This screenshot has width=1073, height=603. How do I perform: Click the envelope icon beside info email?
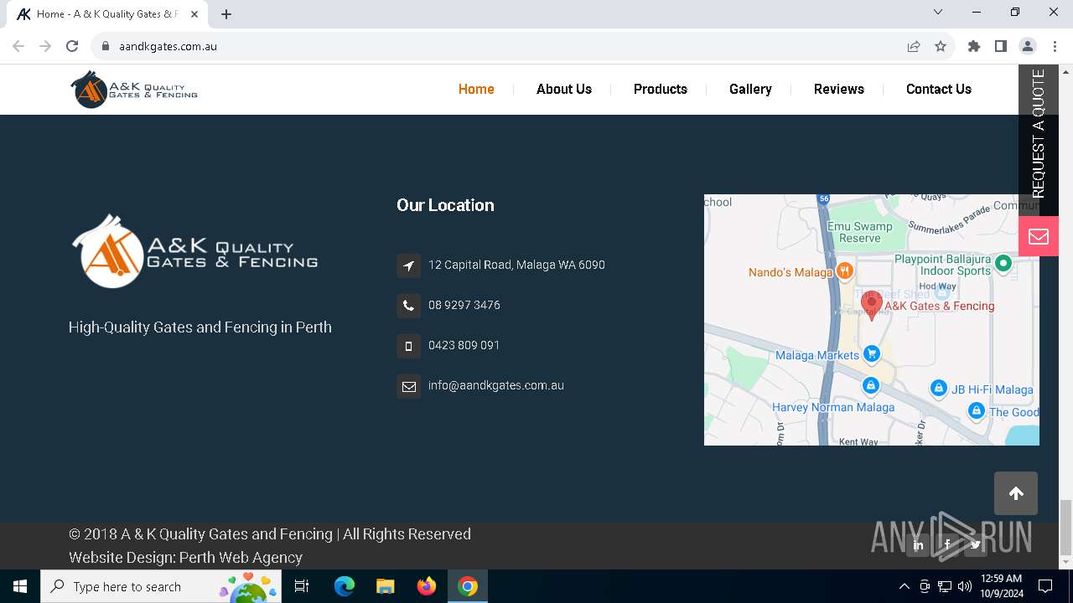(x=408, y=386)
